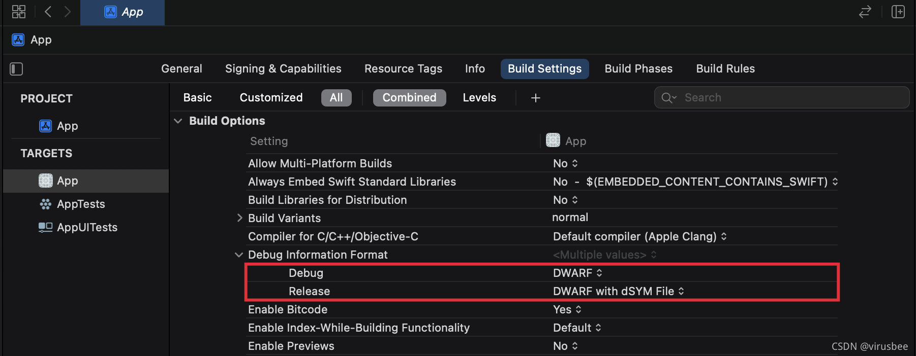
Task: Open the Build Phases tab
Action: (638, 68)
